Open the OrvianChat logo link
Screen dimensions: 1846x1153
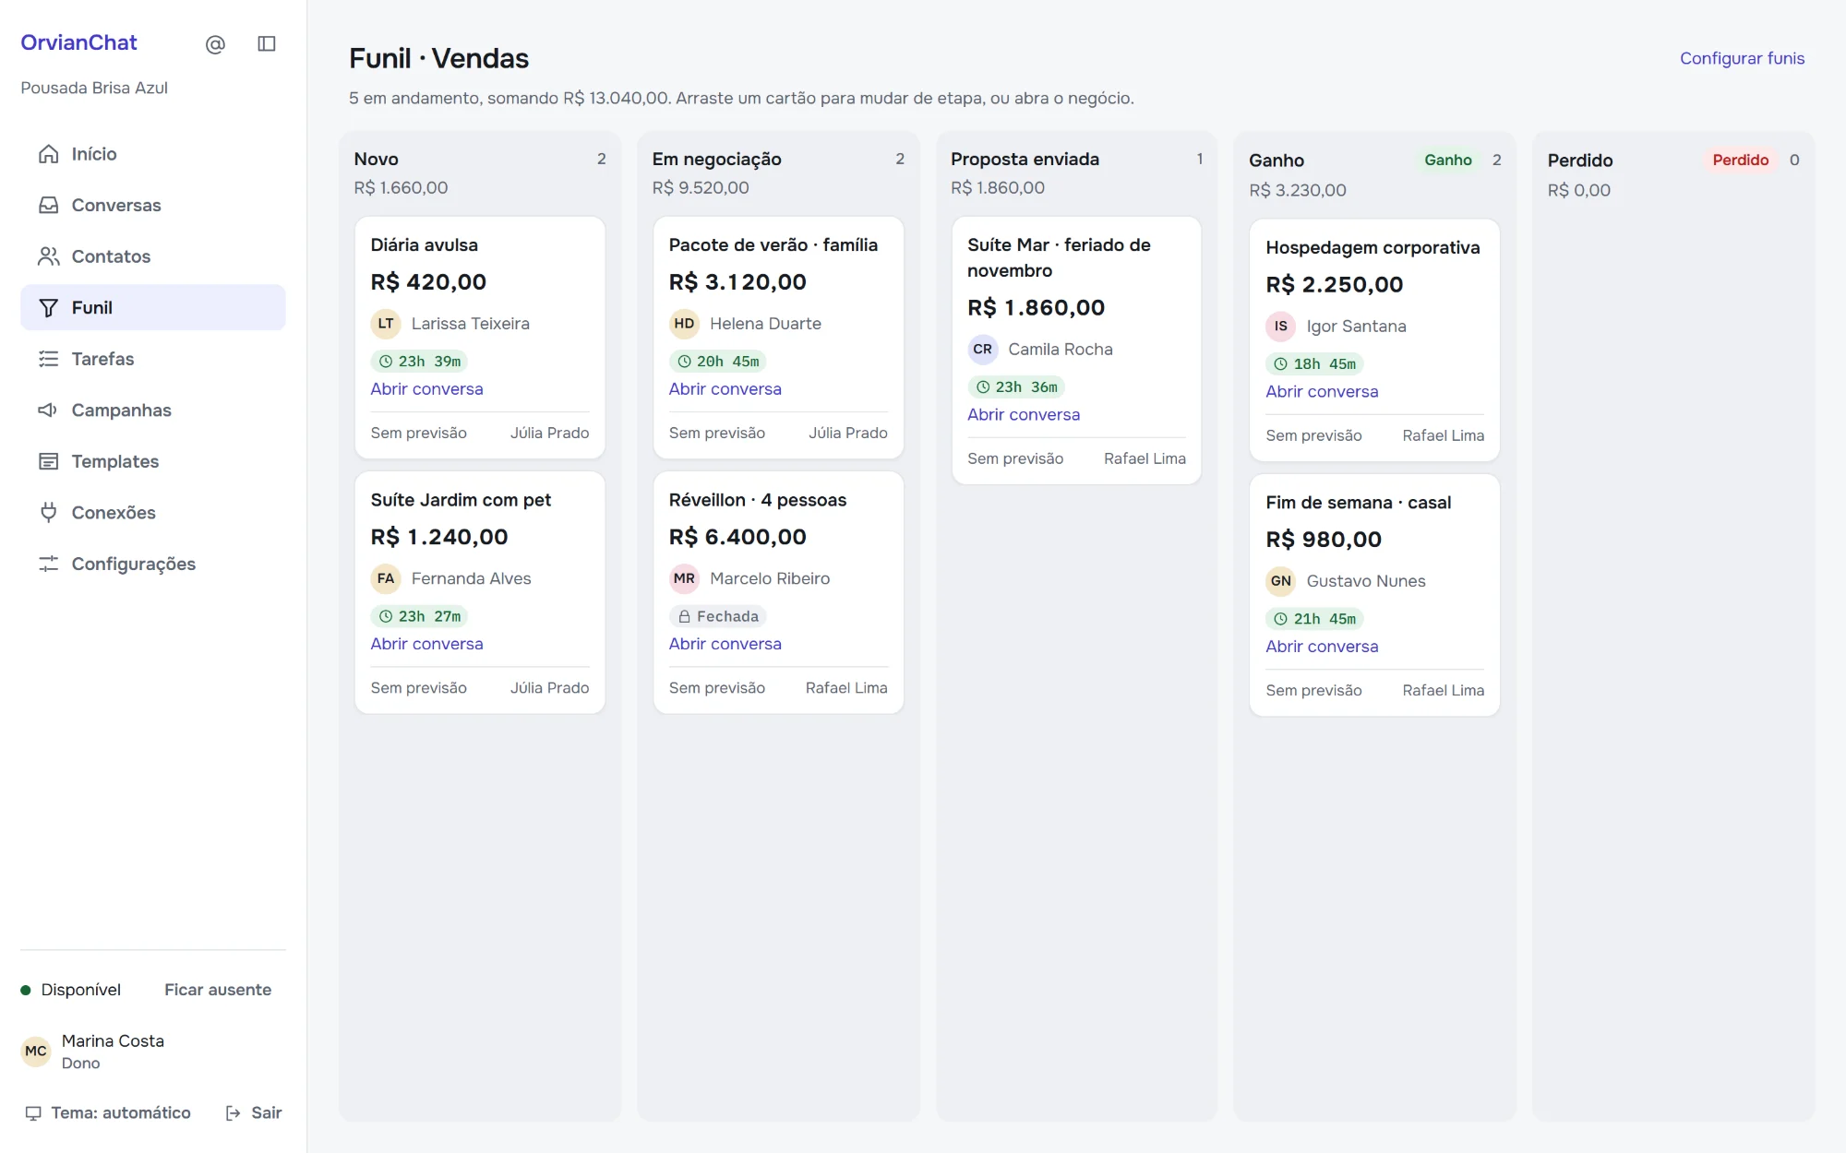tap(78, 42)
